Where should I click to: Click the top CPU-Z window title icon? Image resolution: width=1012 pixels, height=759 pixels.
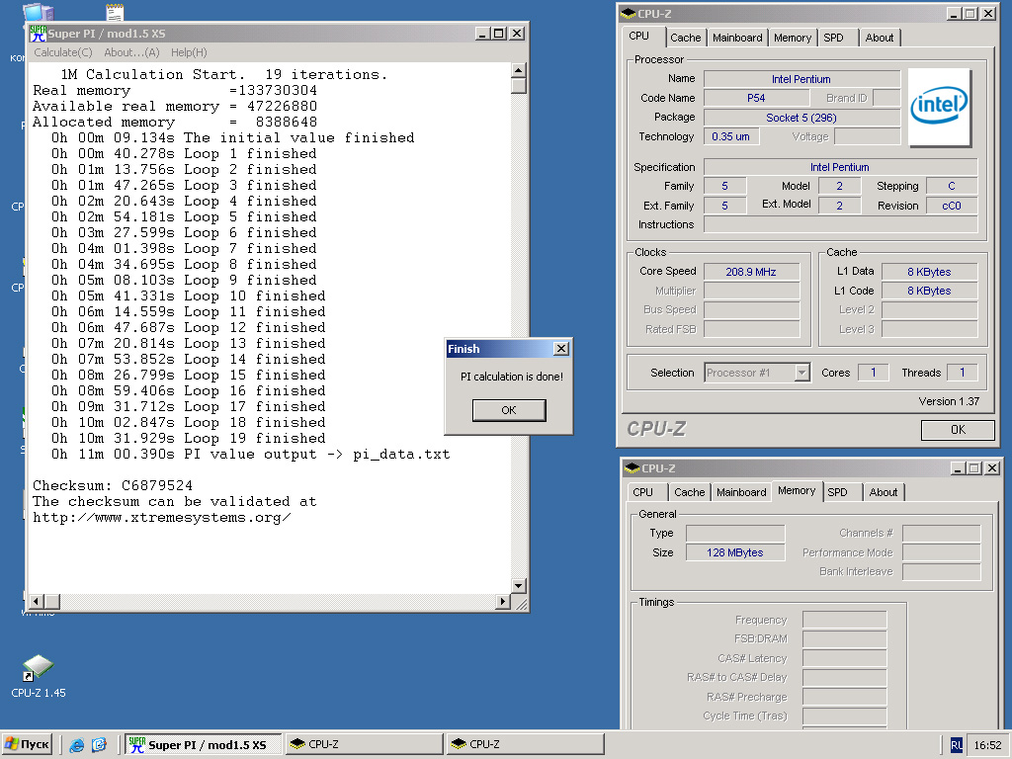tap(628, 14)
